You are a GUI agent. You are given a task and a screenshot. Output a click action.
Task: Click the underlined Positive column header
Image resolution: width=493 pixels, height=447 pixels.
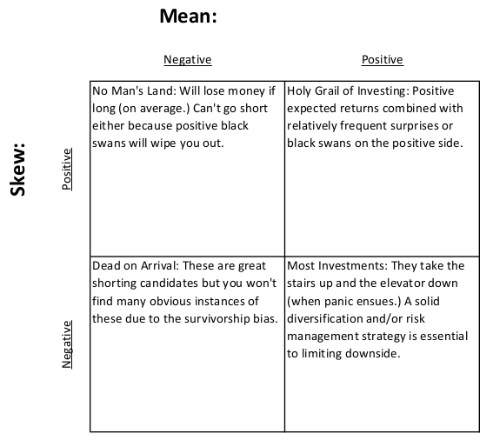point(383,59)
